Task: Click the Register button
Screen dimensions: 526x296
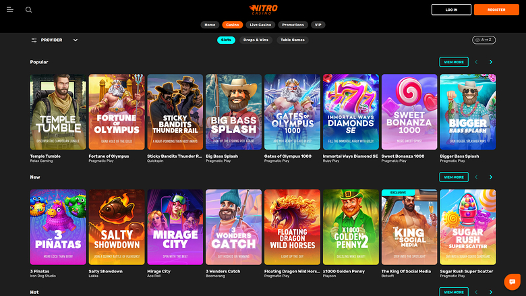Action: point(496,9)
